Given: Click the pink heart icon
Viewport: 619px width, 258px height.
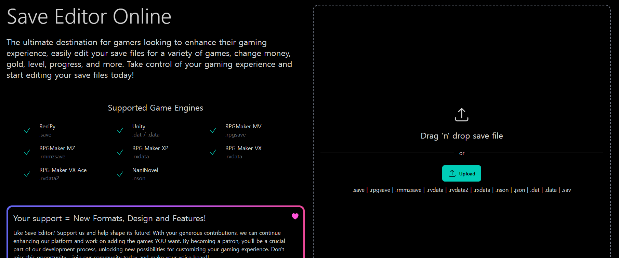Looking at the screenshot, I should click(295, 216).
